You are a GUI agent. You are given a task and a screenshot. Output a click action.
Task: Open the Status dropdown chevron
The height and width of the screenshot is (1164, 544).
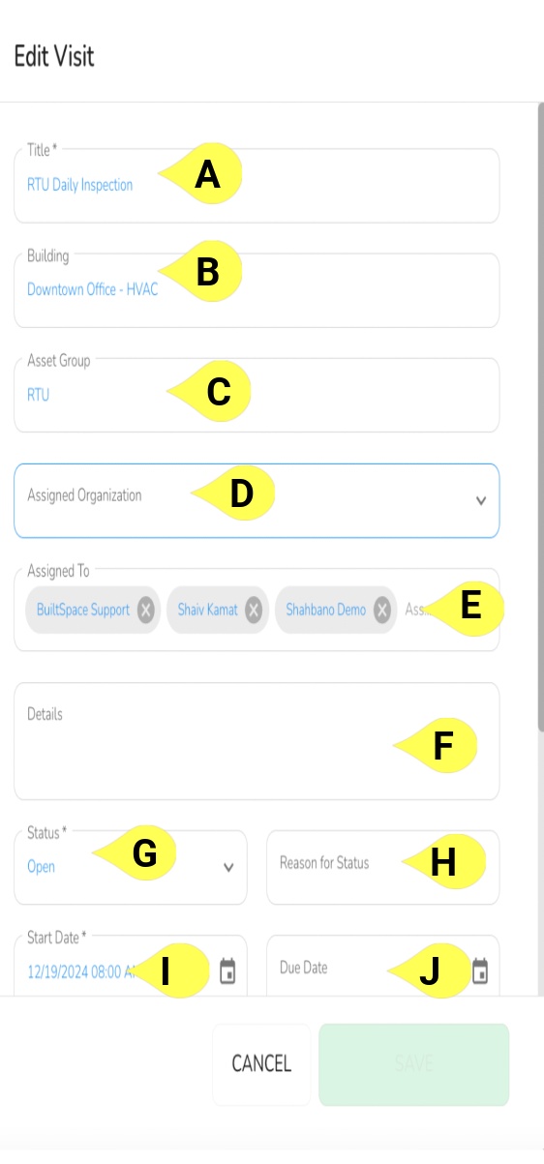pyautogui.click(x=228, y=867)
